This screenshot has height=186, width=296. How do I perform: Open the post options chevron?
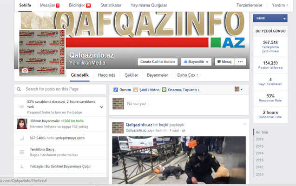(244, 124)
